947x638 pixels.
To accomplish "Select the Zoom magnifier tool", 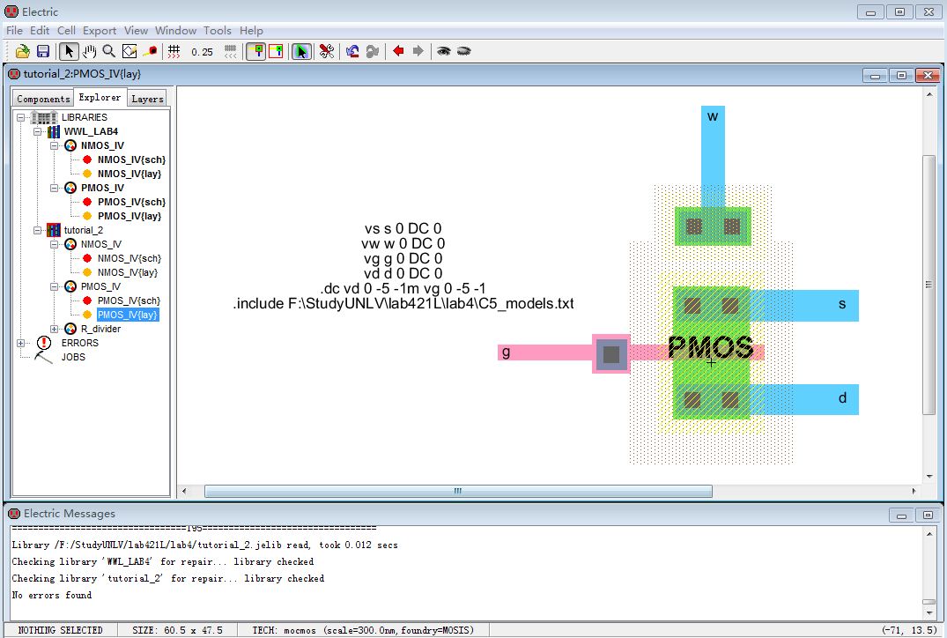I will click(x=109, y=52).
